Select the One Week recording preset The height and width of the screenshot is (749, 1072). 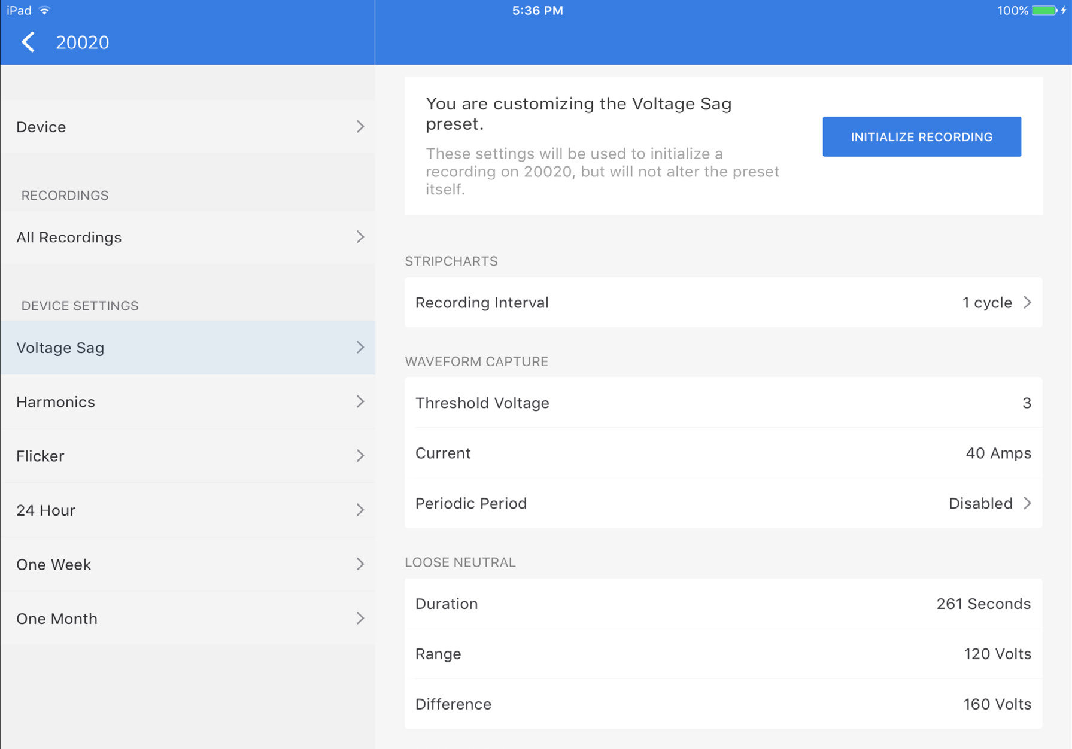(x=187, y=564)
